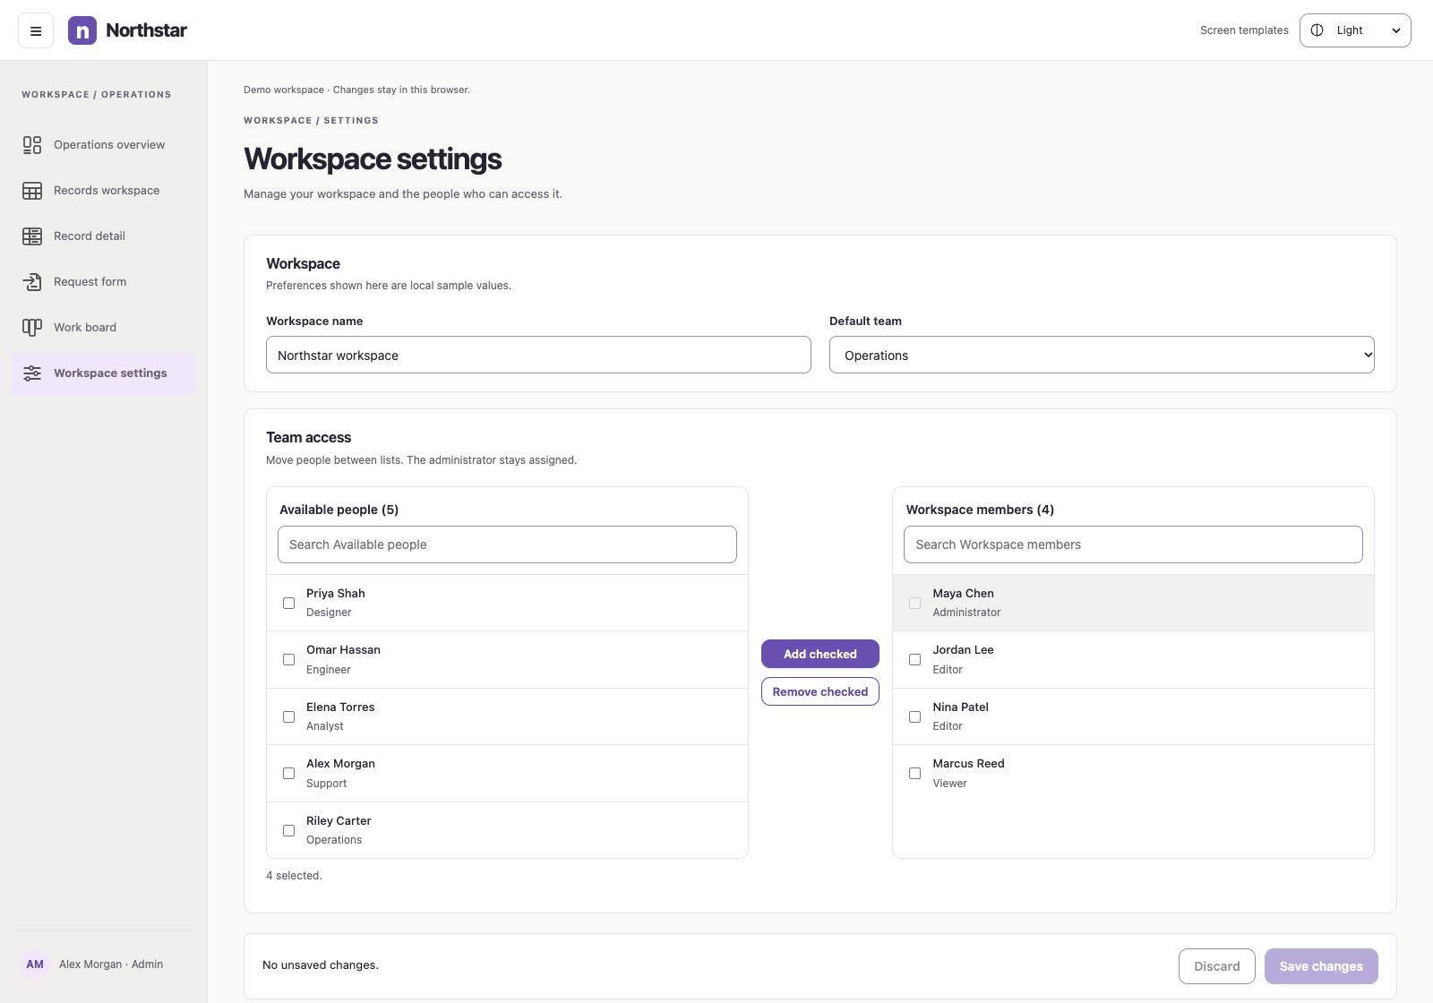This screenshot has width=1433, height=1003.
Task: Click the Marcus Reed name
Action: click(968, 764)
